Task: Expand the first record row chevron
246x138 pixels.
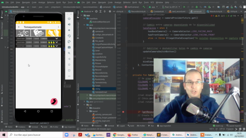Action: [57, 38]
